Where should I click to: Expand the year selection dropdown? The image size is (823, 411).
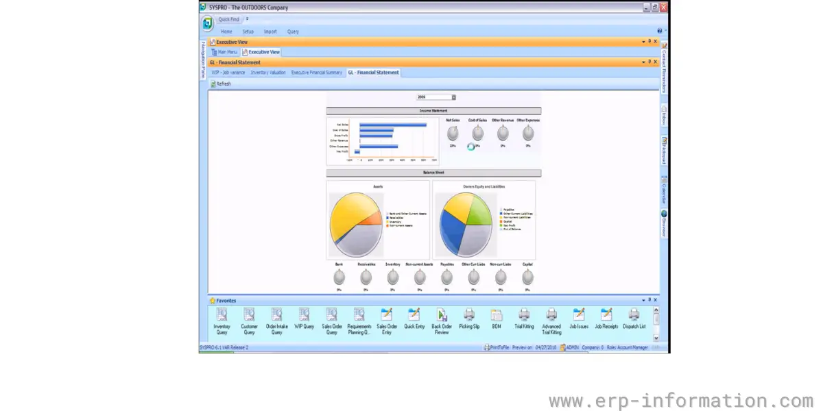click(453, 97)
